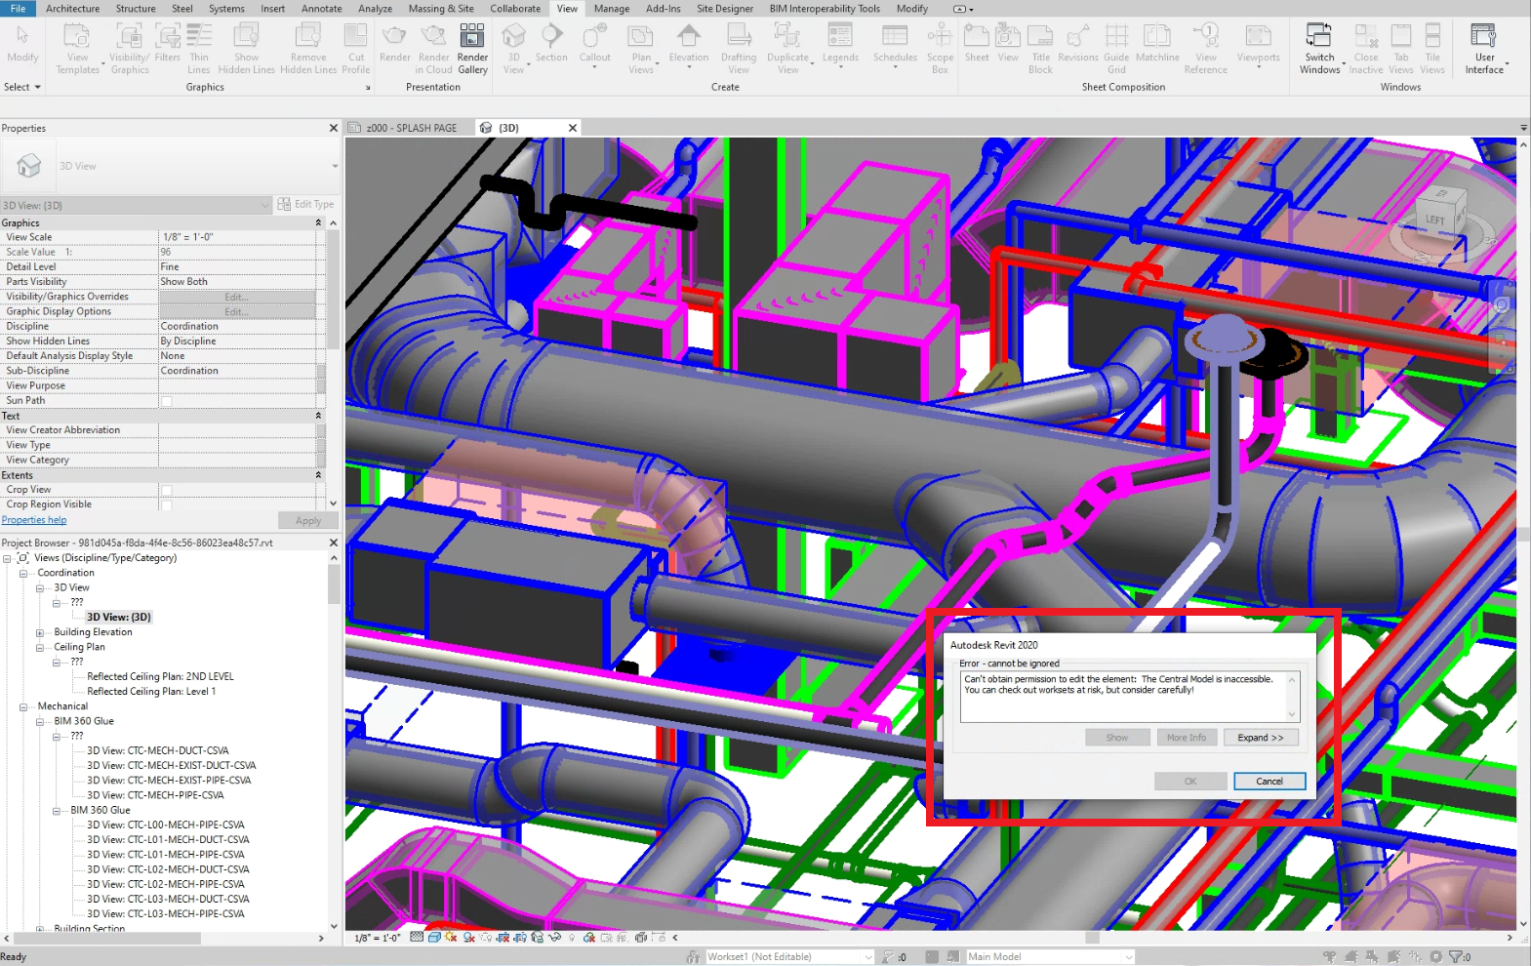Click the selection filter funnel icon

coord(1455,957)
